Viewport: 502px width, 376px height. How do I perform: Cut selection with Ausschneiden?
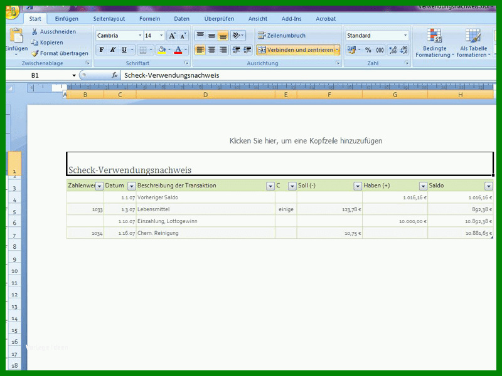coord(53,32)
